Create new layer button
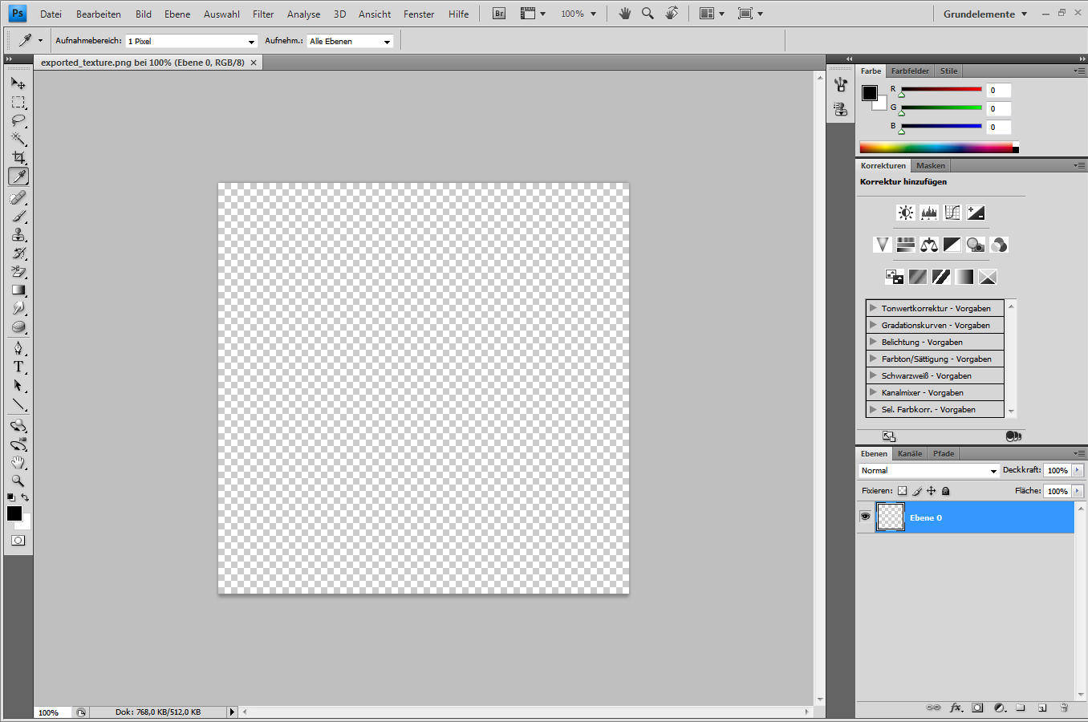This screenshot has height=722, width=1088. (1042, 708)
